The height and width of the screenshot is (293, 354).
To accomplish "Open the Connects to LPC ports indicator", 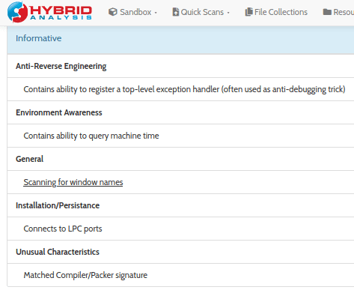I will (x=63, y=229).
